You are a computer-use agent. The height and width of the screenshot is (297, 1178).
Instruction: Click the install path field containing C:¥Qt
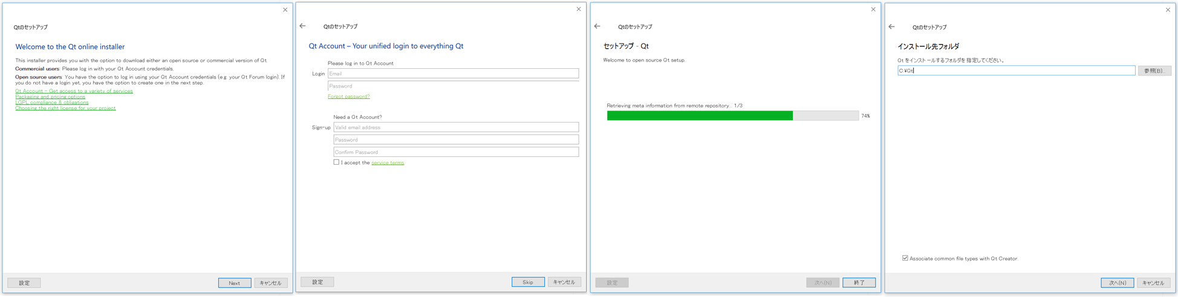coord(1016,71)
